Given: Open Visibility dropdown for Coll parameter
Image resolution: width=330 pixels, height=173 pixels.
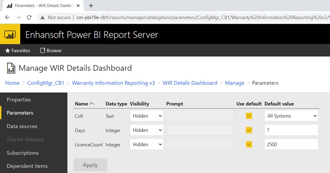Looking at the screenshot, I should (146, 116).
